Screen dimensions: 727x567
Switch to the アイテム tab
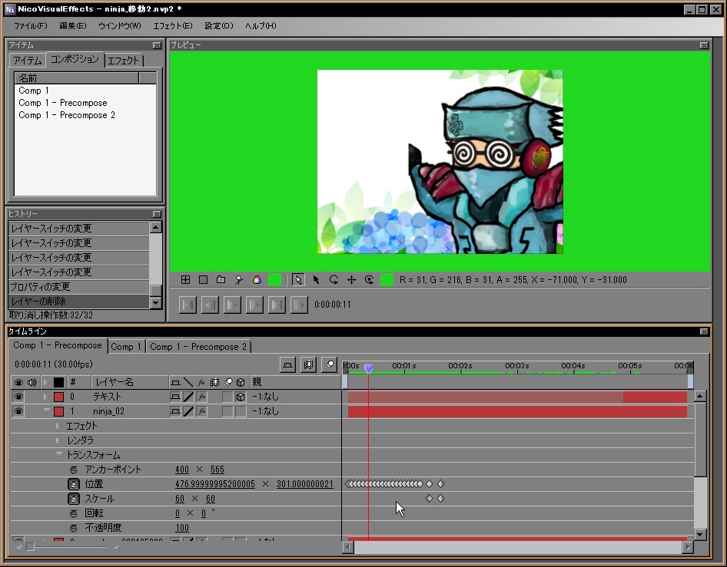point(28,60)
